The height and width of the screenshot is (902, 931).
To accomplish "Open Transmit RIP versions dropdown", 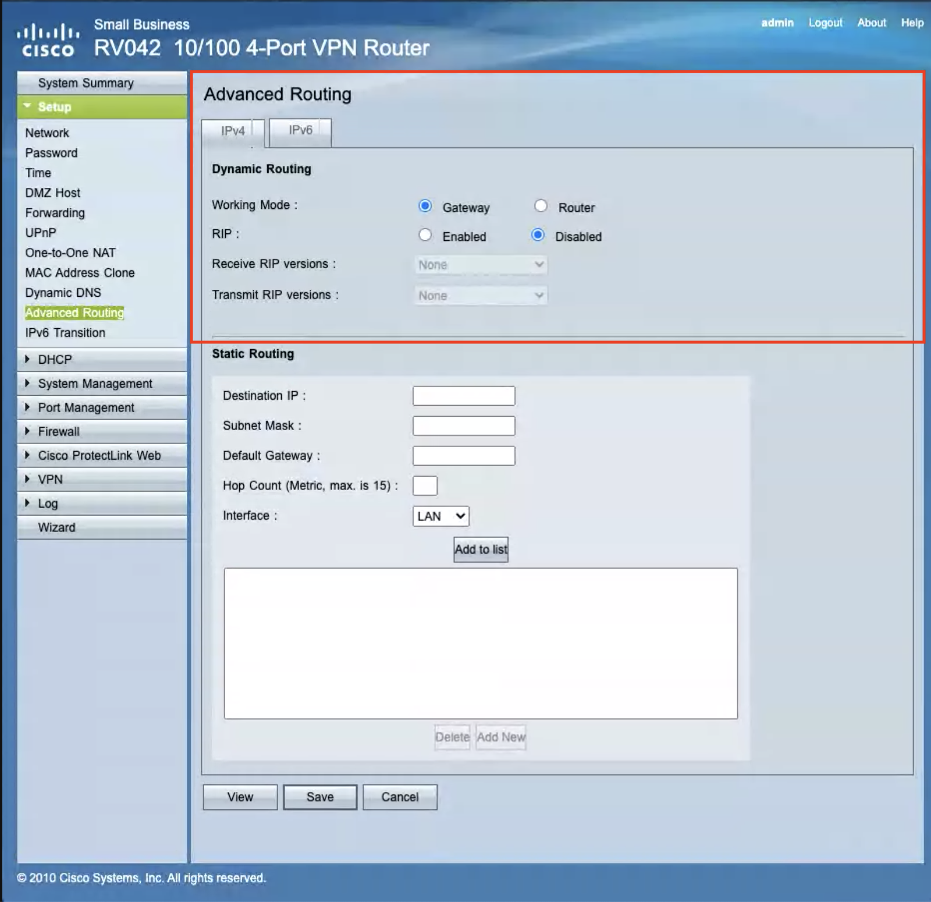I will click(481, 296).
